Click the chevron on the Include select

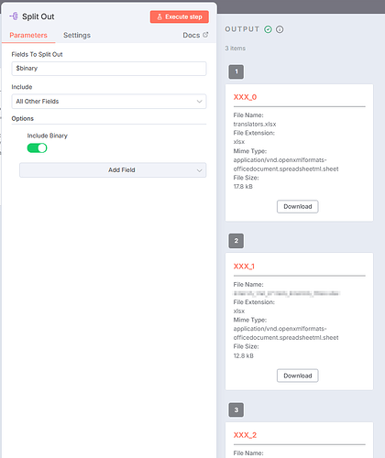(x=199, y=102)
